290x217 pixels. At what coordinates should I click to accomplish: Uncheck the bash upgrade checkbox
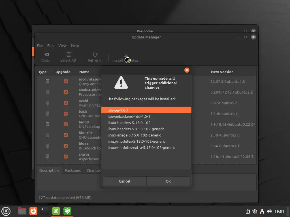(x=66, y=114)
